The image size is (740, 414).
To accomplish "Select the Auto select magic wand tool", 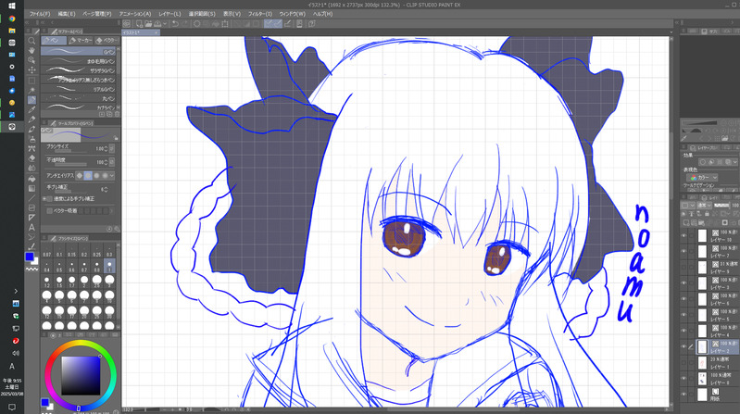I will pos(31,90).
